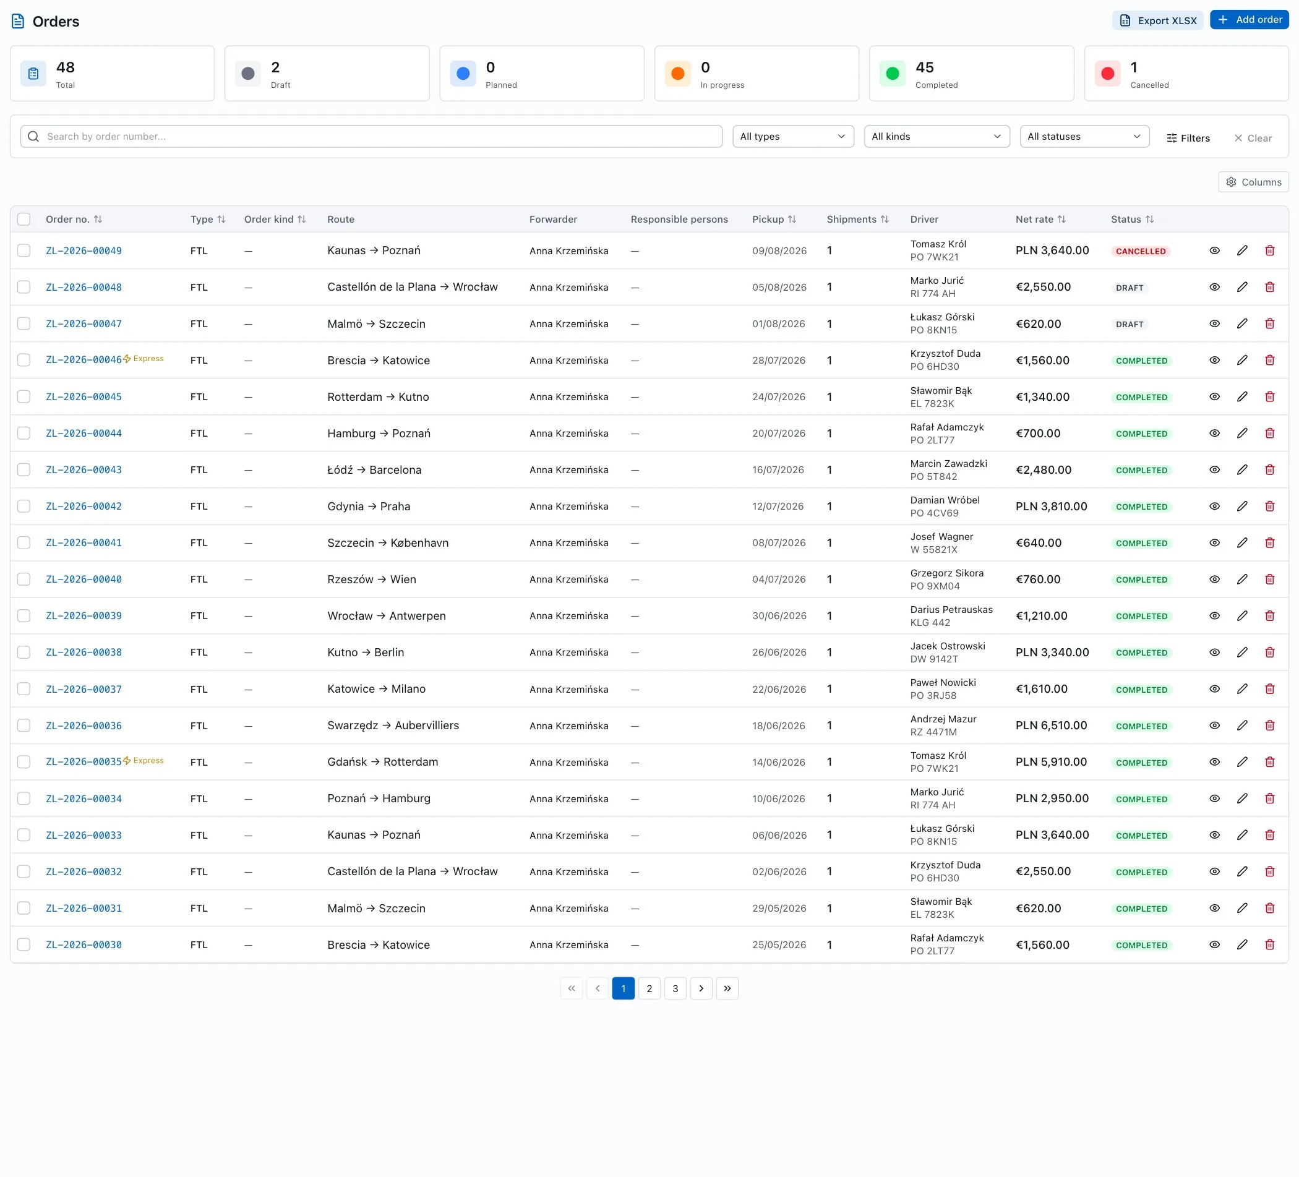View order ZL-2026-00037 details
Image resolution: width=1299 pixels, height=1177 pixels.
[x=1214, y=688]
